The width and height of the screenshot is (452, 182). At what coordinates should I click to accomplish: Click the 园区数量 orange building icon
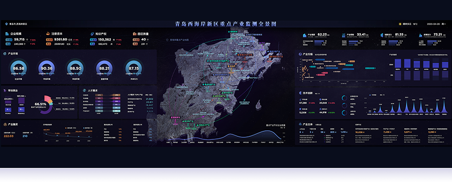[135, 34]
